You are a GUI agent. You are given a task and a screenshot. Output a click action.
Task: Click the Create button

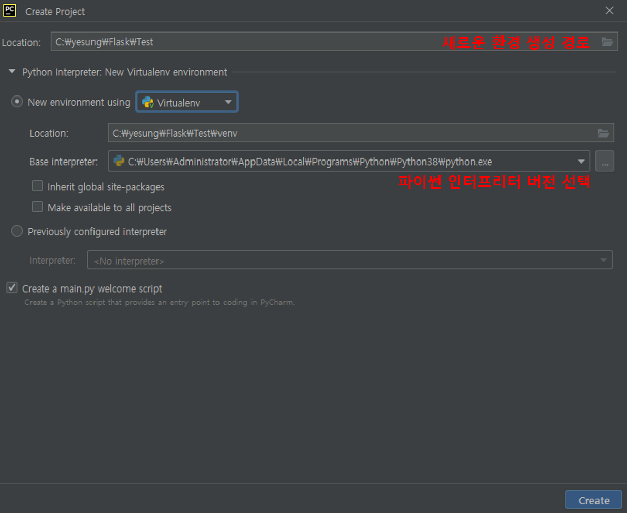pos(593,500)
